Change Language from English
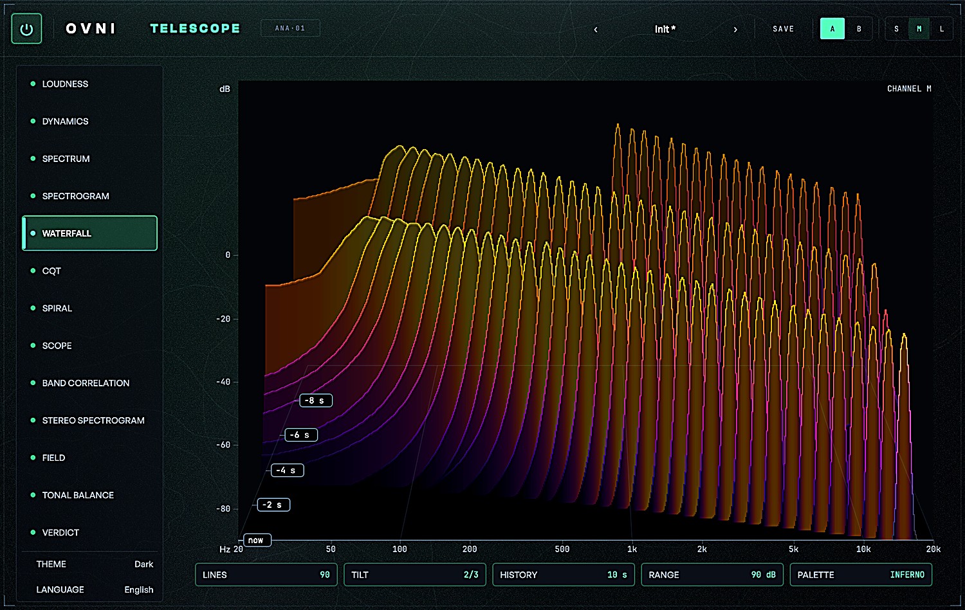This screenshot has height=610, width=965. tap(95, 589)
